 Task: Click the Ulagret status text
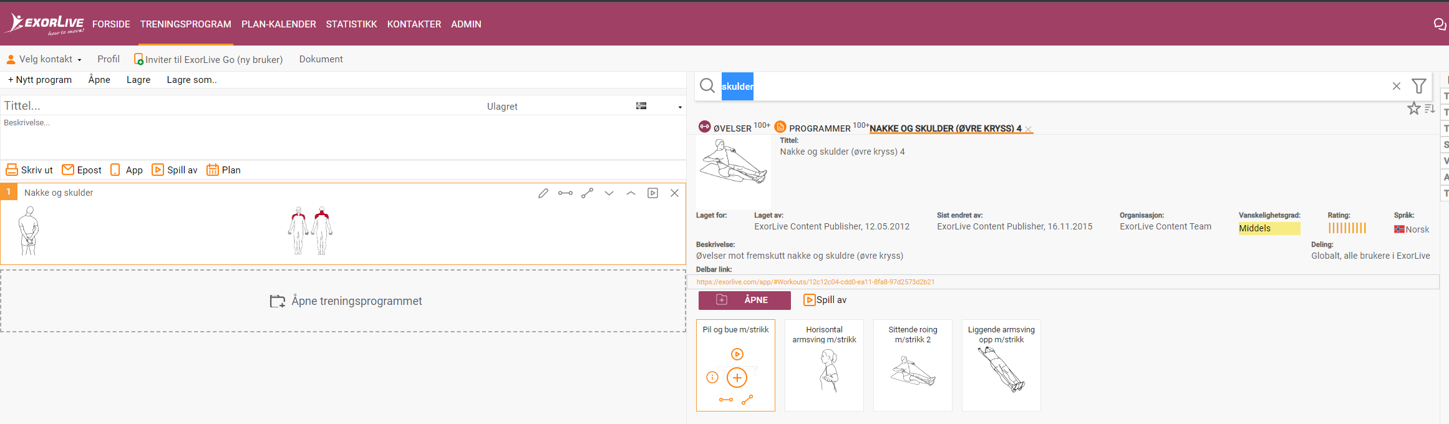[502, 107]
